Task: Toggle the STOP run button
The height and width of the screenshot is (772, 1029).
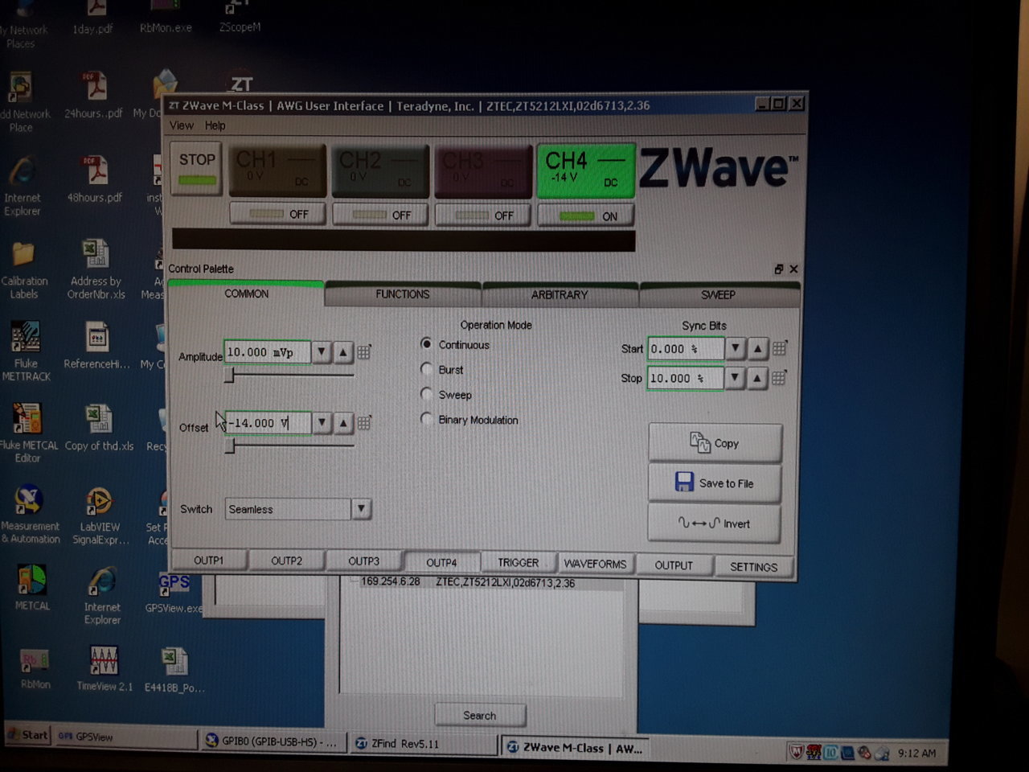Action: pos(197,168)
